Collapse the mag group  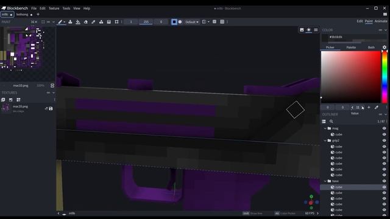click(x=325, y=128)
